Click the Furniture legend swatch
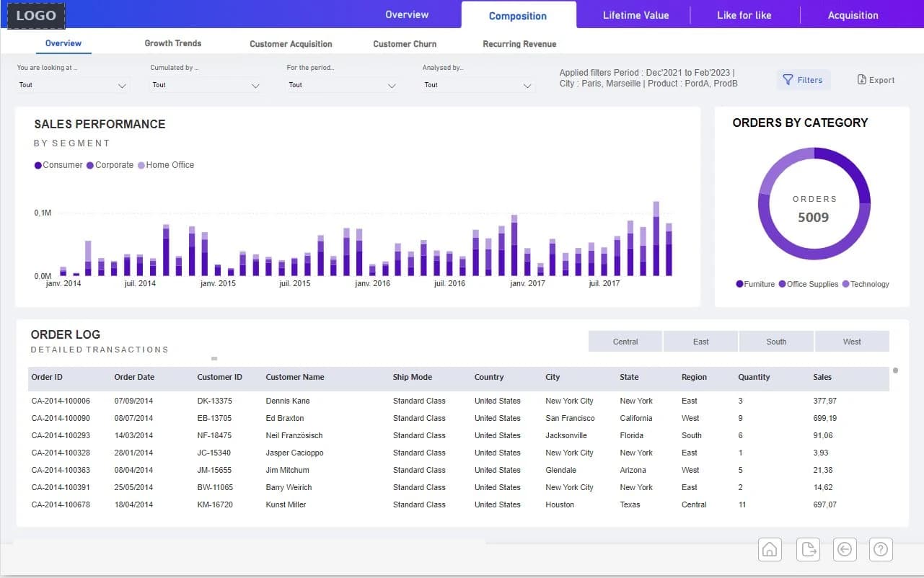924x578 pixels. [x=739, y=284]
